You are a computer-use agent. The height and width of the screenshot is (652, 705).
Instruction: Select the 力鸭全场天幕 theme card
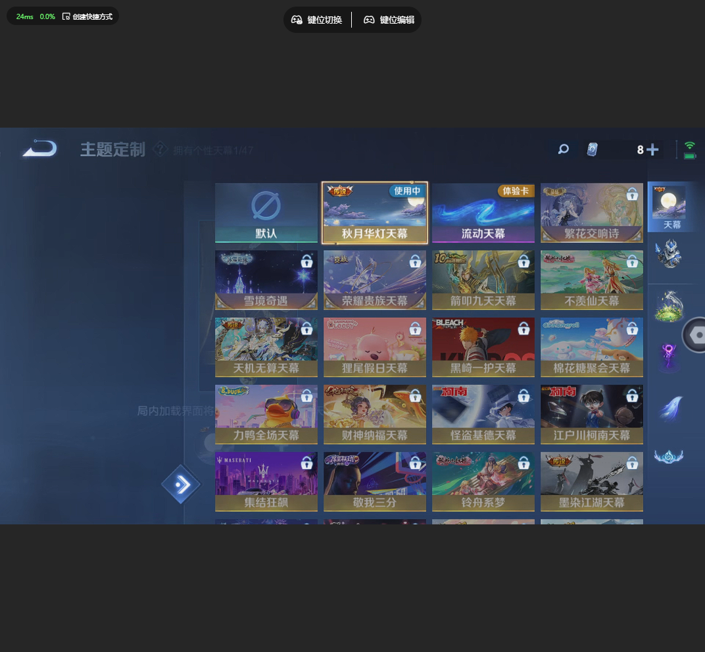click(x=266, y=414)
